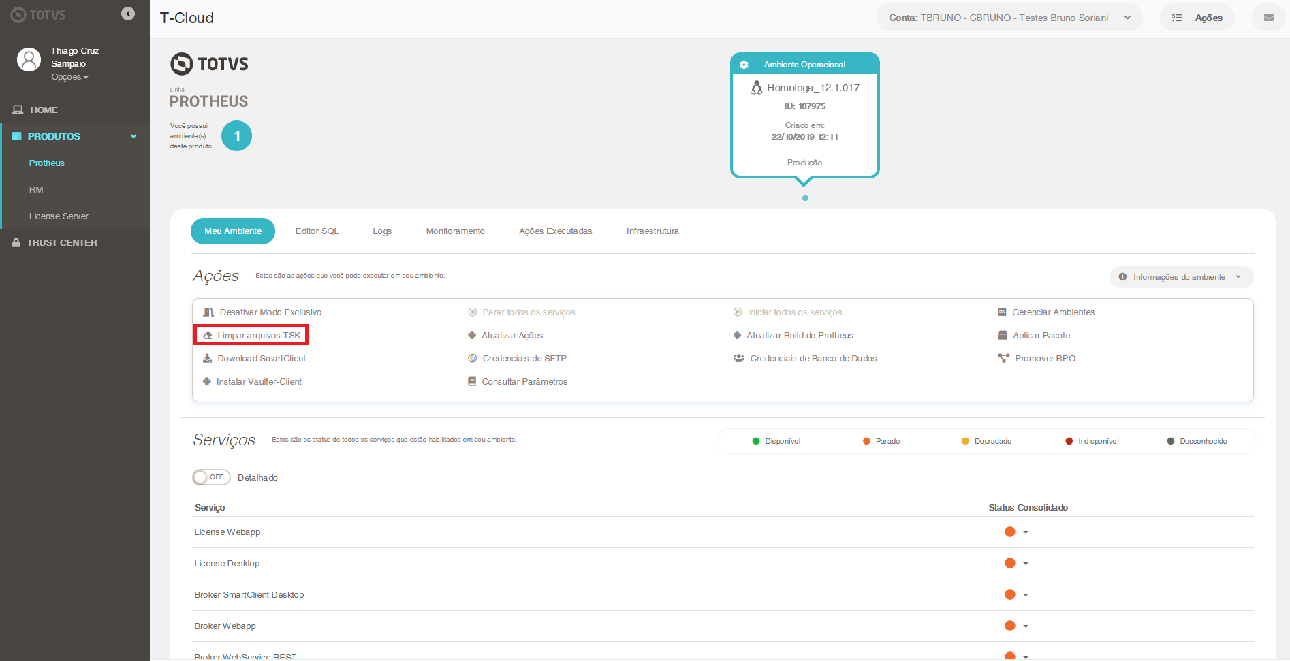The image size is (1290, 661).
Task: Click the Promover RPO icon
Action: click(1004, 359)
